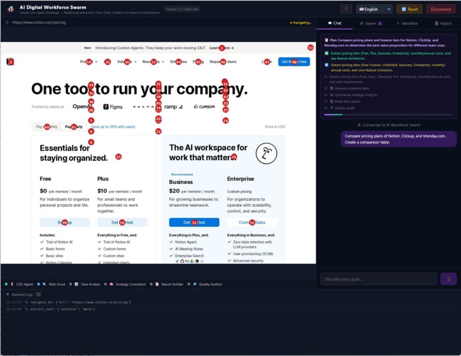The height and width of the screenshot is (356, 461).
Task: Click the Notion logo in the page navbar
Action: 11,62
